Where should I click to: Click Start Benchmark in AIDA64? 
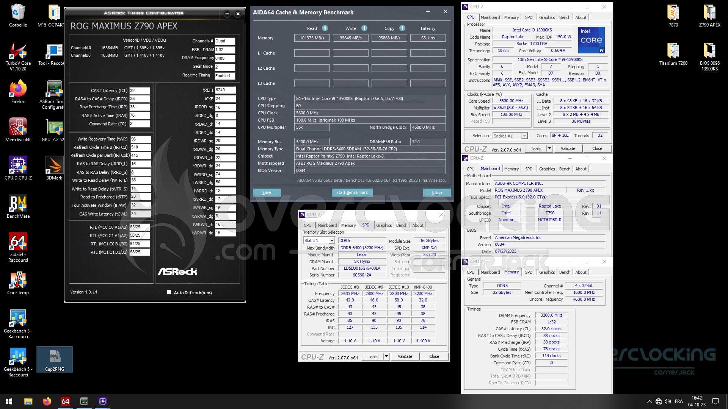352,192
